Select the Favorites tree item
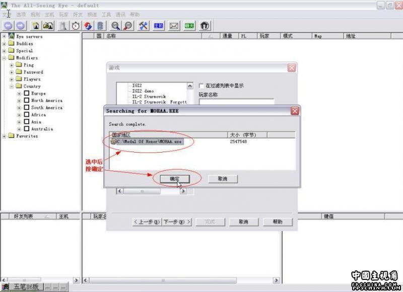 pyautogui.click(x=27, y=136)
